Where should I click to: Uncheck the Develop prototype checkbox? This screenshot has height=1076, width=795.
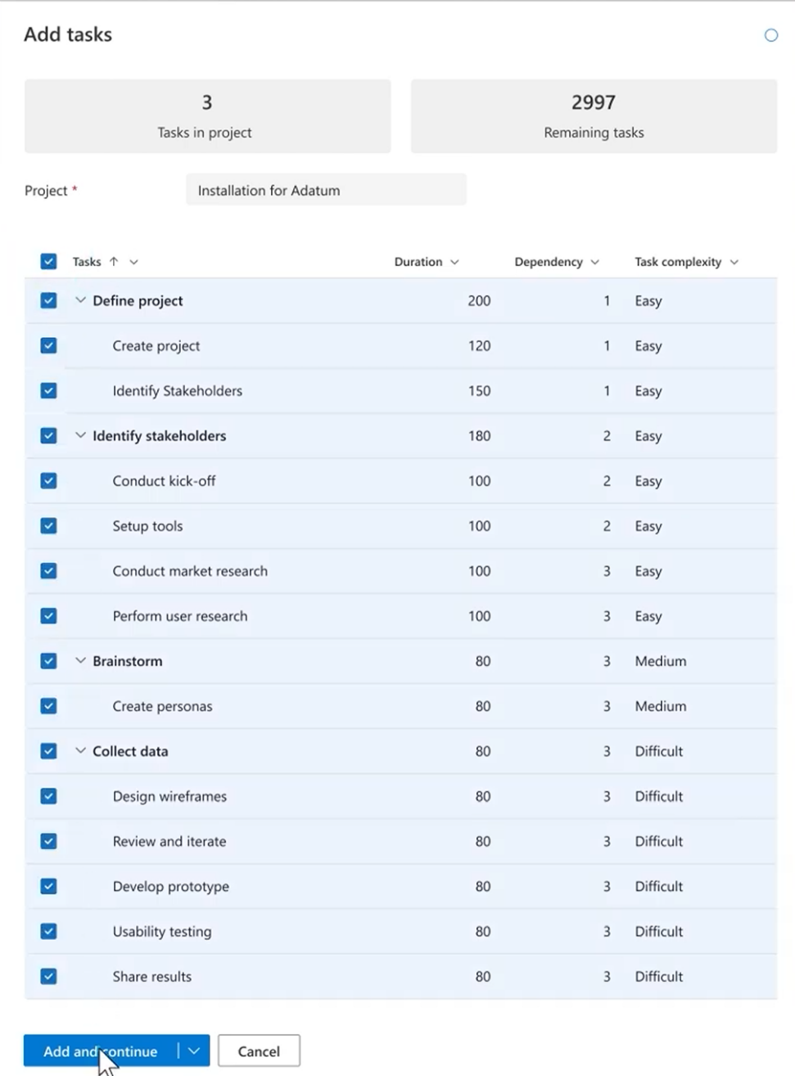point(48,886)
